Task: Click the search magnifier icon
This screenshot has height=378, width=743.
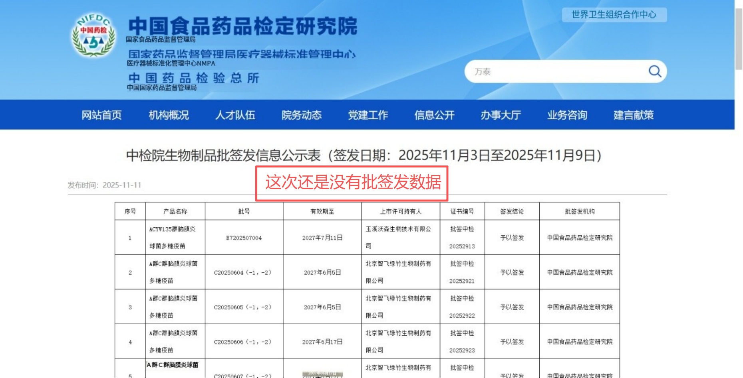Action: pyautogui.click(x=655, y=71)
